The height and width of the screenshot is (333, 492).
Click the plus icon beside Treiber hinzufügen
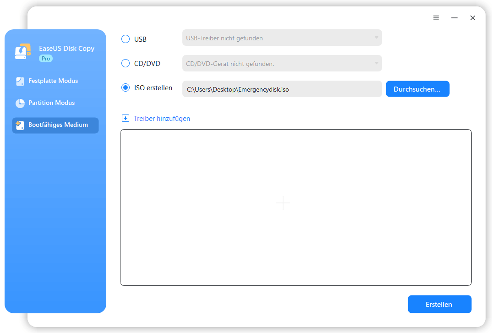[x=126, y=119]
